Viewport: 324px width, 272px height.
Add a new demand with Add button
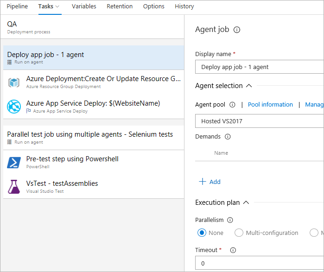point(210,182)
